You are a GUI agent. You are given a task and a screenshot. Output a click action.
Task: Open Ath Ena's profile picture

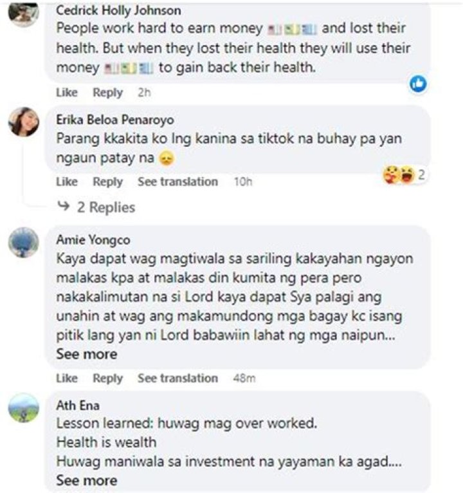point(24,407)
